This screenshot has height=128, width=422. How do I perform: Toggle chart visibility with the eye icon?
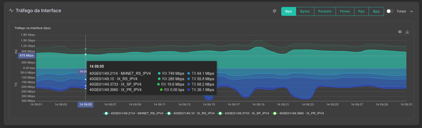coord(400,32)
